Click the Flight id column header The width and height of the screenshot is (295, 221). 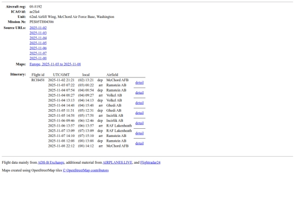pyautogui.click(x=38, y=75)
